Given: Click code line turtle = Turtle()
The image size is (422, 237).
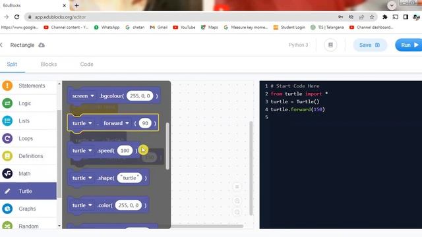Looking at the screenshot, I should pos(295,101).
